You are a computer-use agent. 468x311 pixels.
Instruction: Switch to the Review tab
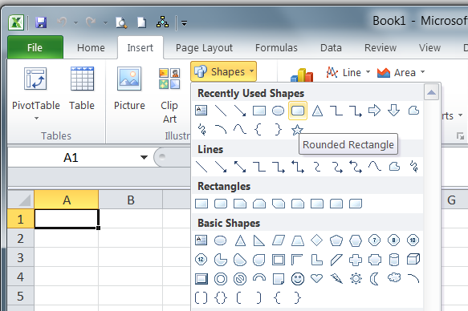click(381, 47)
